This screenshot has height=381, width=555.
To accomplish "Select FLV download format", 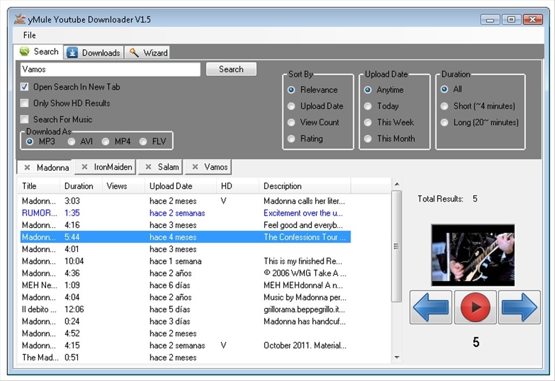I will click(143, 142).
